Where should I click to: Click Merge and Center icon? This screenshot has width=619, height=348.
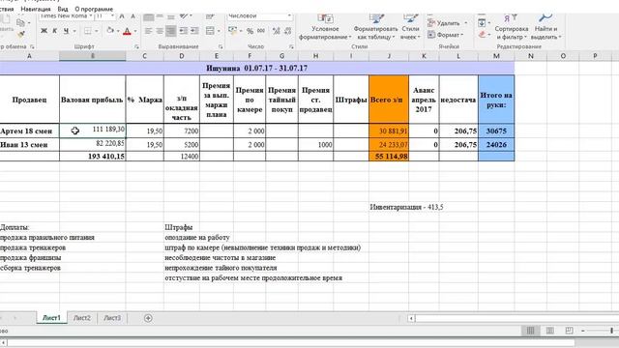click(210, 31)
